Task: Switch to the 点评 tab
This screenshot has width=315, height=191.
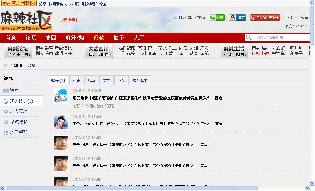Action: 76,81
